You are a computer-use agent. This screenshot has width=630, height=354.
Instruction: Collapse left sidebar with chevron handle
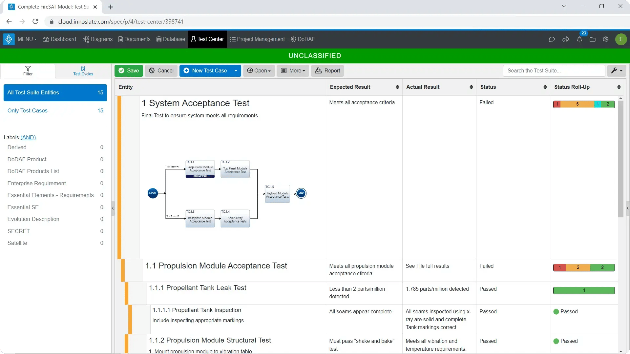(113, 208)
